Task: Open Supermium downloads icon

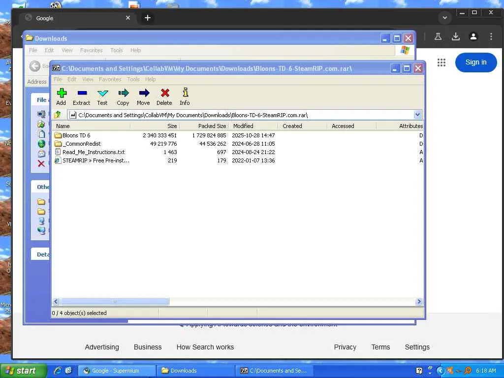Action: pos(455,36)
